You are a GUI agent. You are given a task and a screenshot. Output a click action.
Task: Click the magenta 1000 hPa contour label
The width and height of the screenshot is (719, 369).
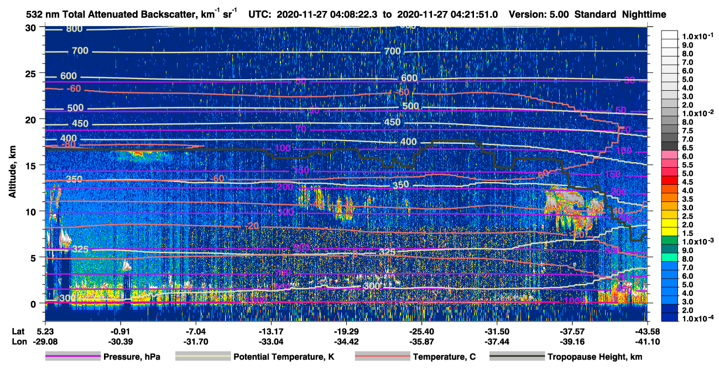click(574, 300)
